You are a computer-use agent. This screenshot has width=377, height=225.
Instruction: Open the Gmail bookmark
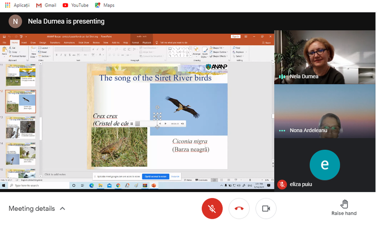point(46,5)
